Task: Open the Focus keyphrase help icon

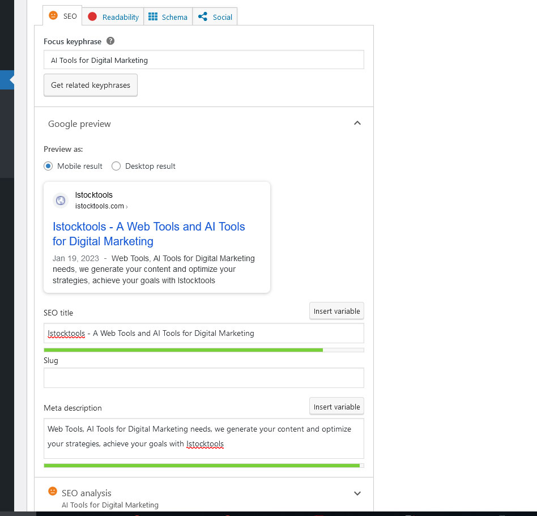Action: 110,41
